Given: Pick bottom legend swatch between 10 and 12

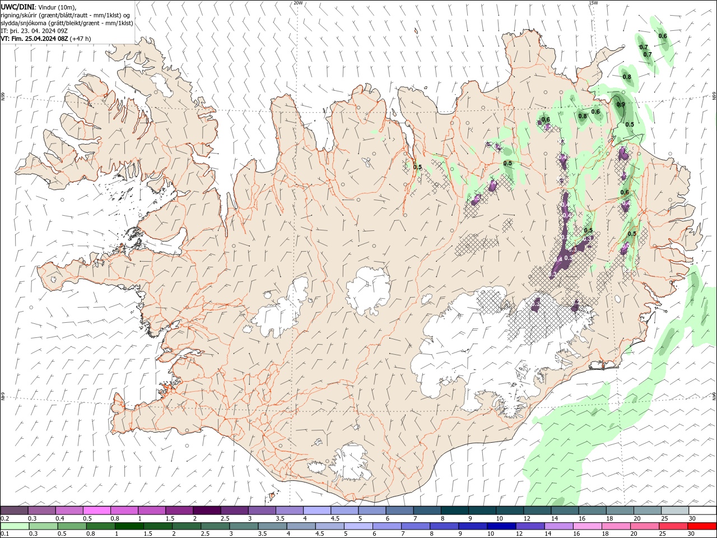Looking at the screenshot, I should click(x=501, y=526).
